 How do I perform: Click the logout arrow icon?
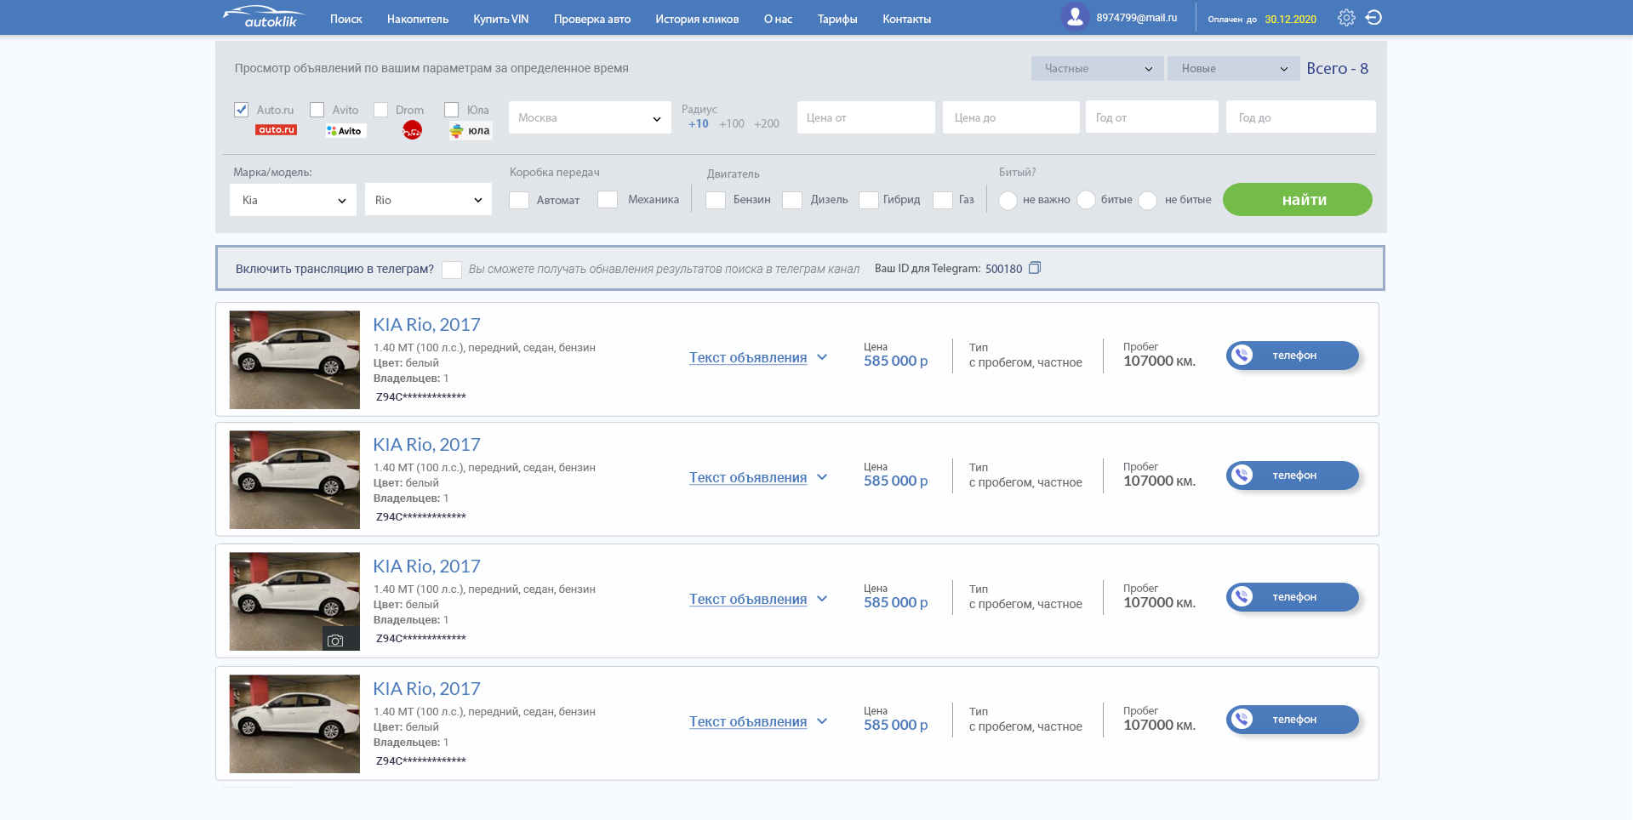1373,18
